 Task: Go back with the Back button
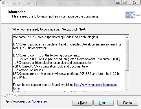(x=82, y=103)
